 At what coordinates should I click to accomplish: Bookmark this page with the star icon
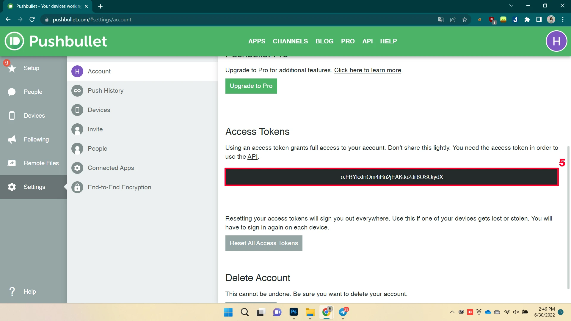pos(465,20)
